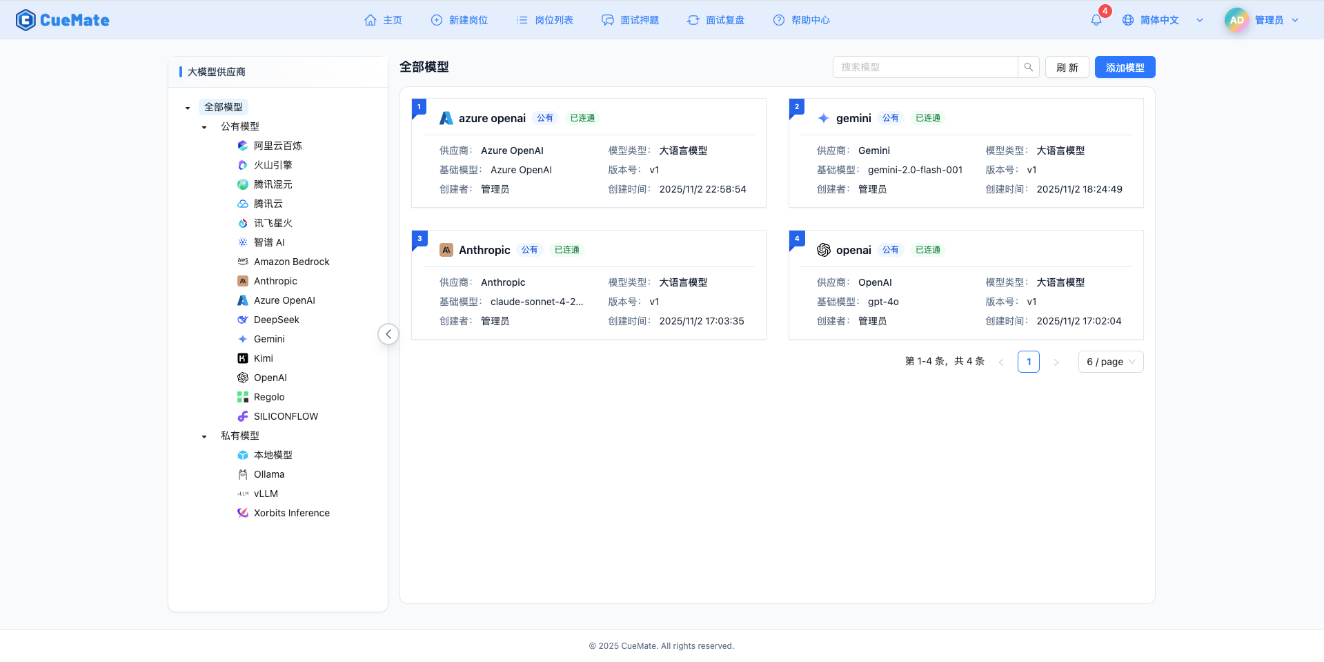This screenshot has width=1324, height=662.
Task: Click the OpenAI icon on the openai card
Action: coord(823,250)
